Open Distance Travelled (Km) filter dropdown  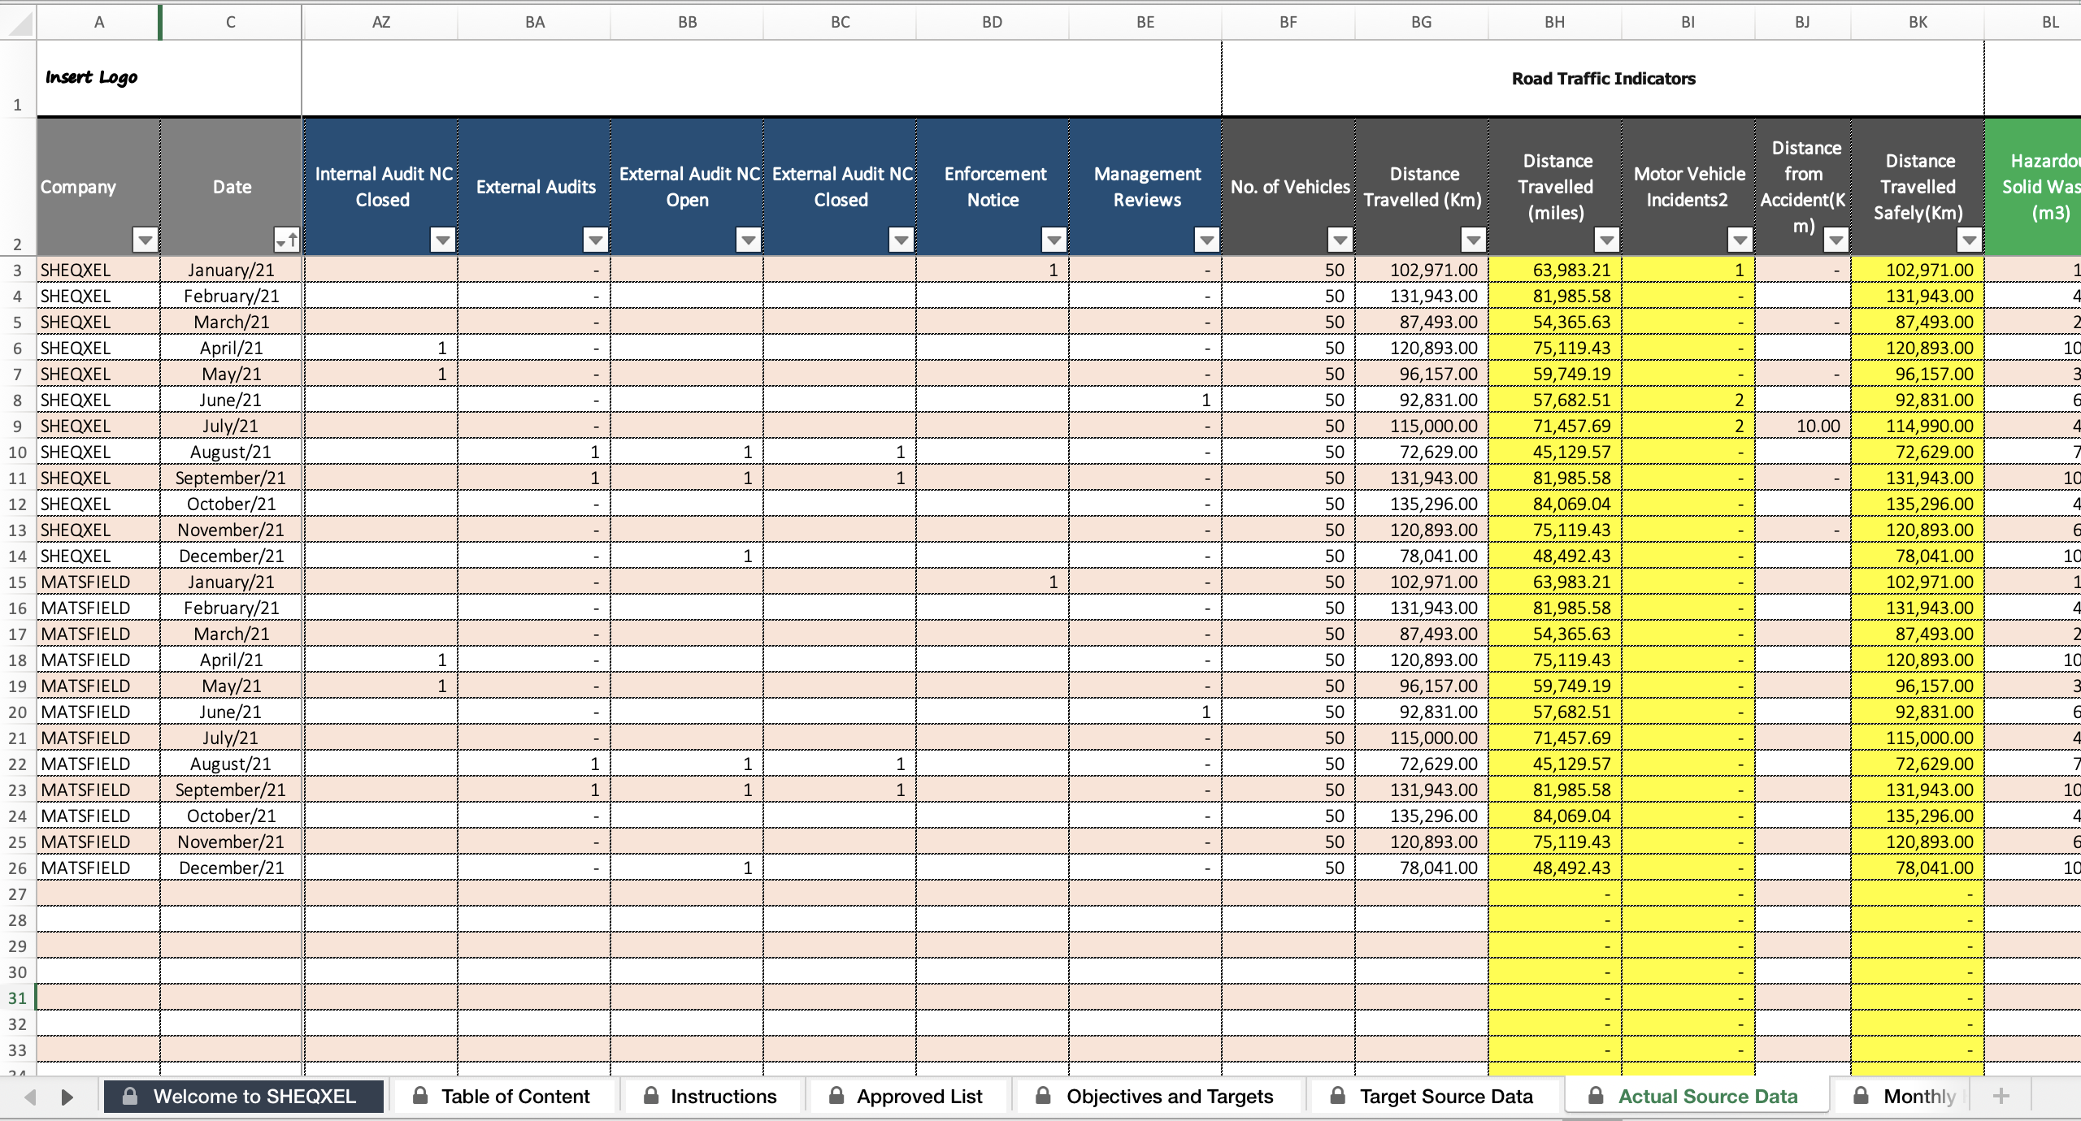(x=1474, y=240)
